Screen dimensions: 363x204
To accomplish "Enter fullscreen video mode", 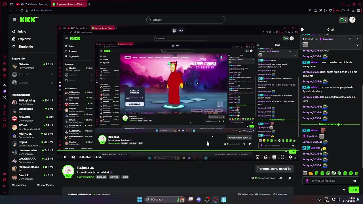I will coord(282,157).
